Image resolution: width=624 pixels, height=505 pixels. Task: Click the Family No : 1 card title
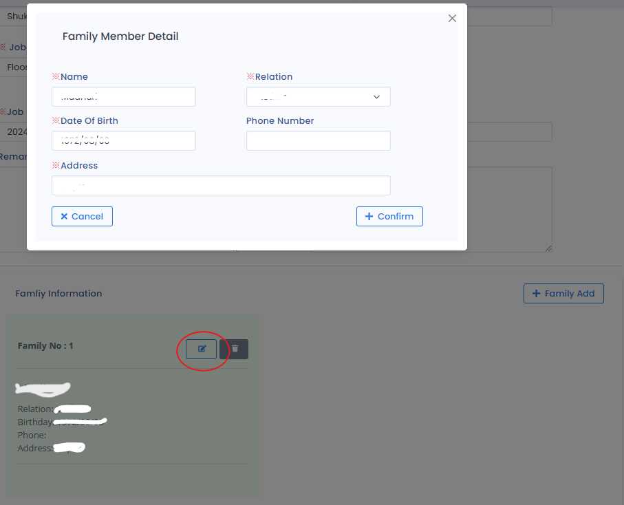(x=45, y=345)
